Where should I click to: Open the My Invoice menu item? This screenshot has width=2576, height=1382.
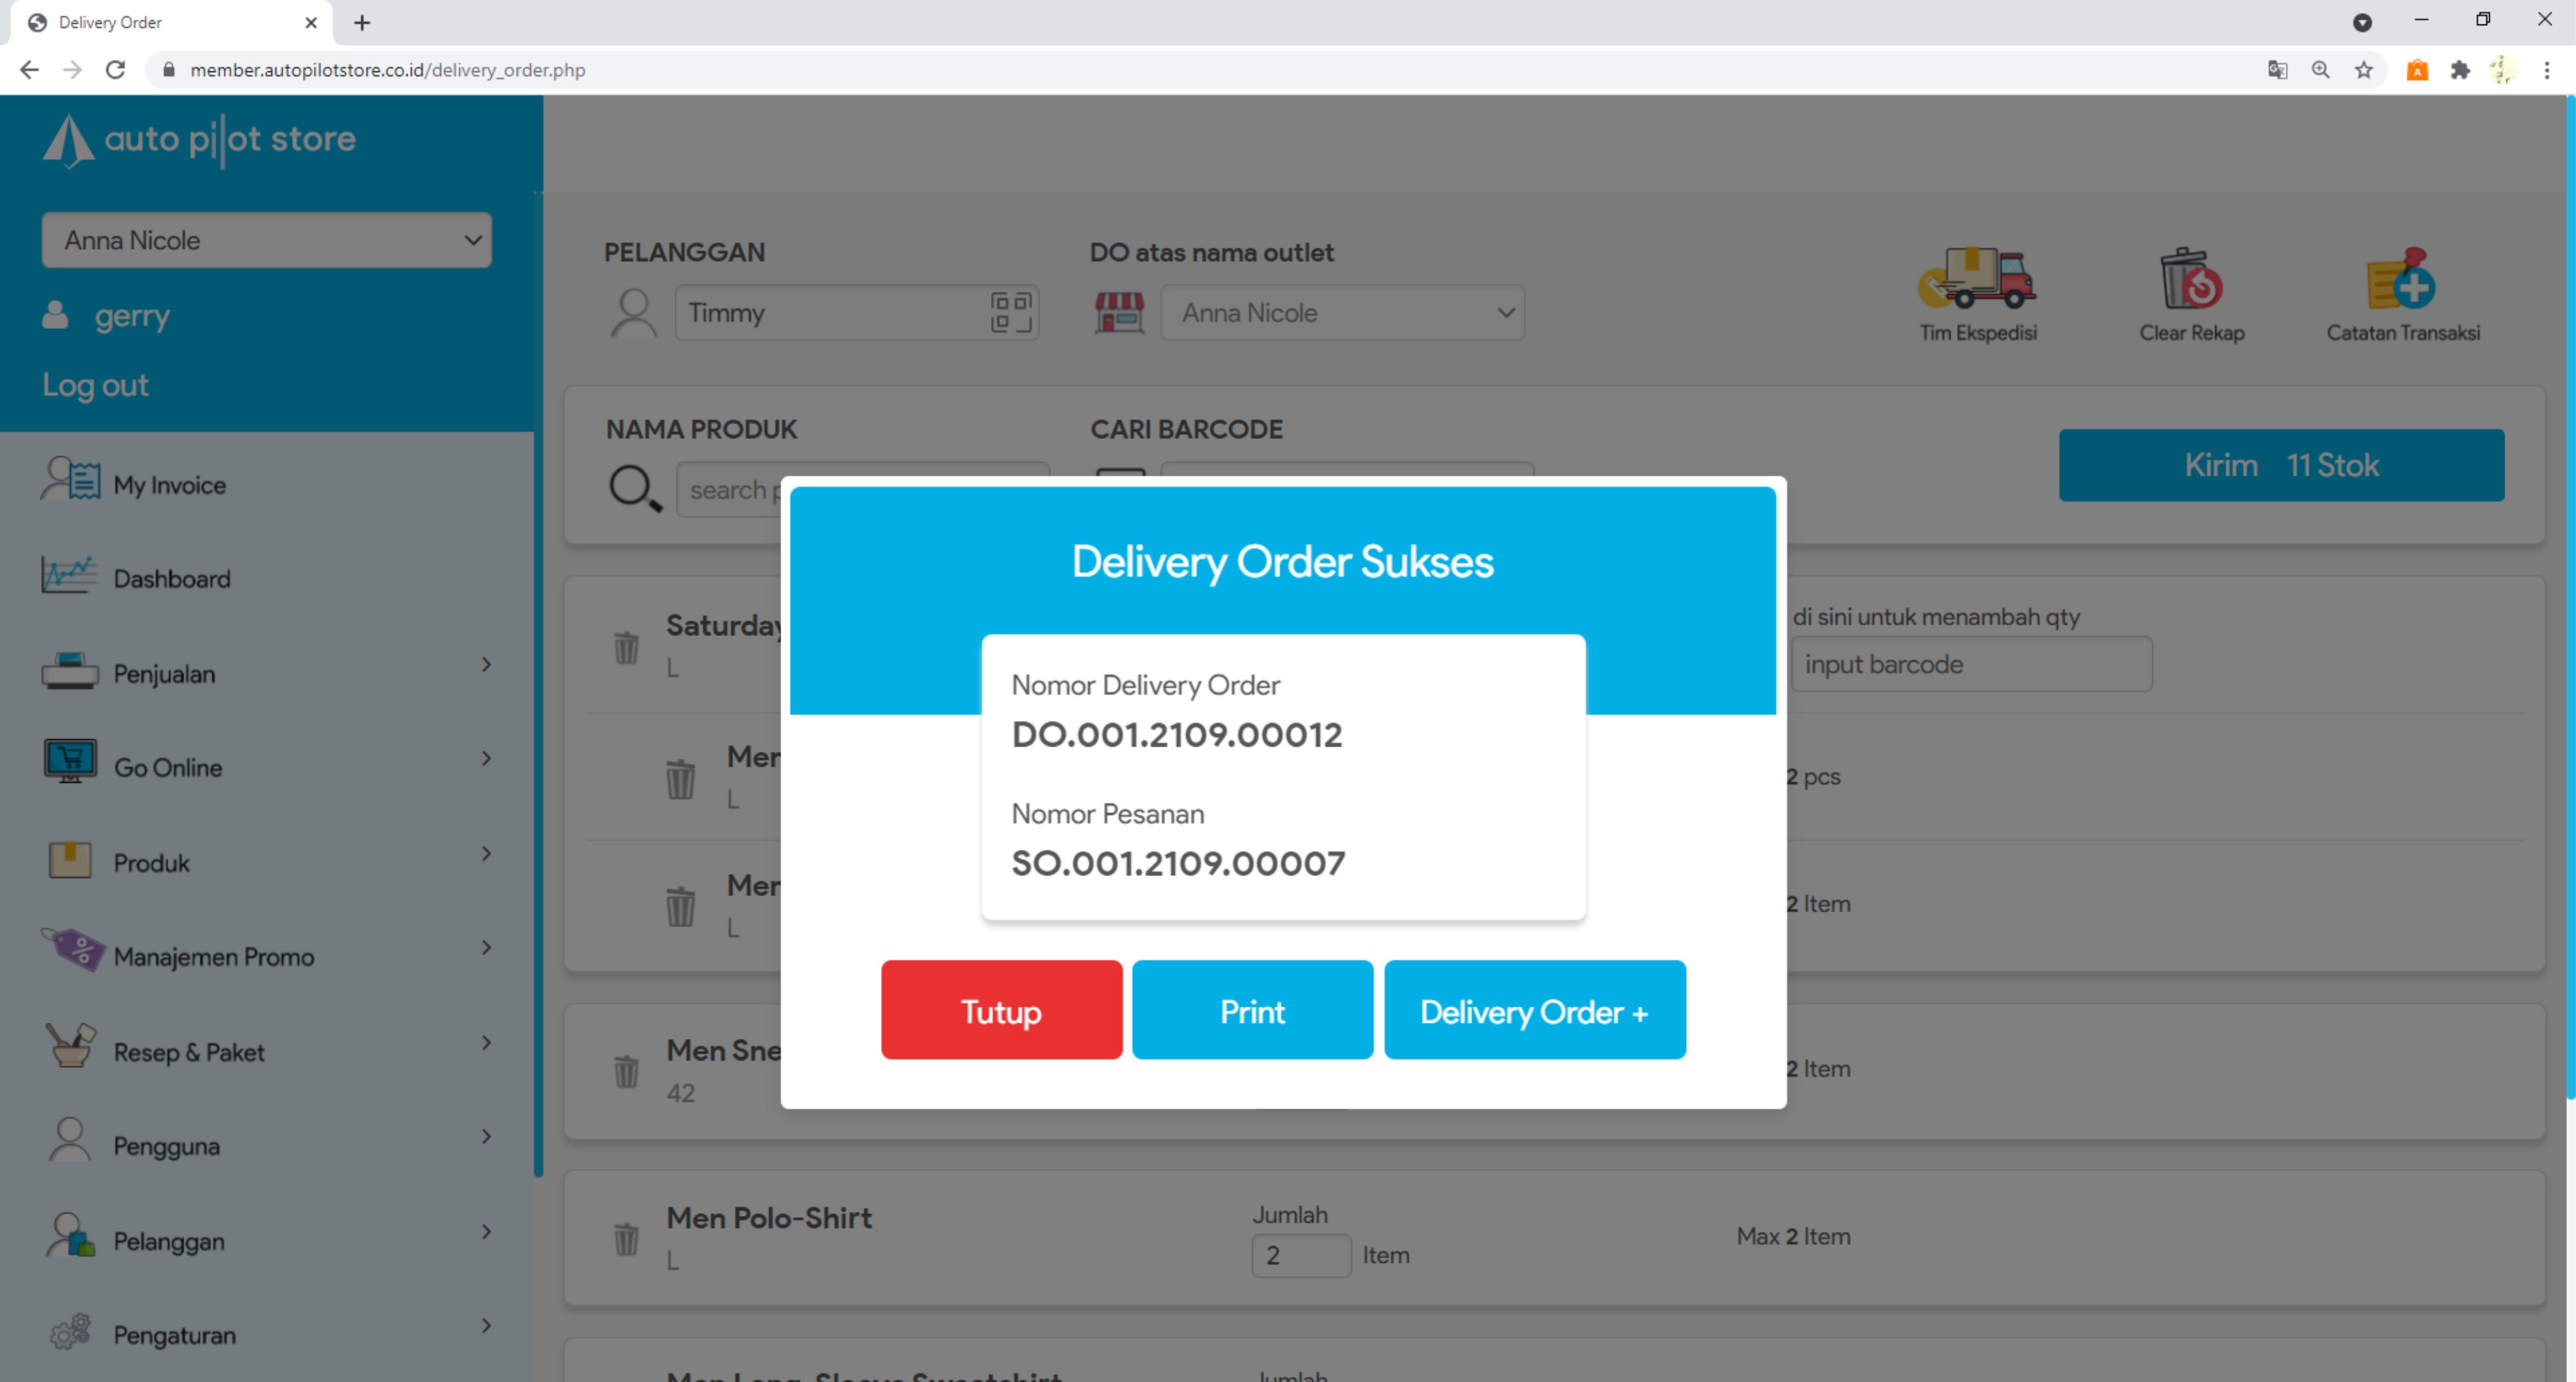(x=169, y=485)
